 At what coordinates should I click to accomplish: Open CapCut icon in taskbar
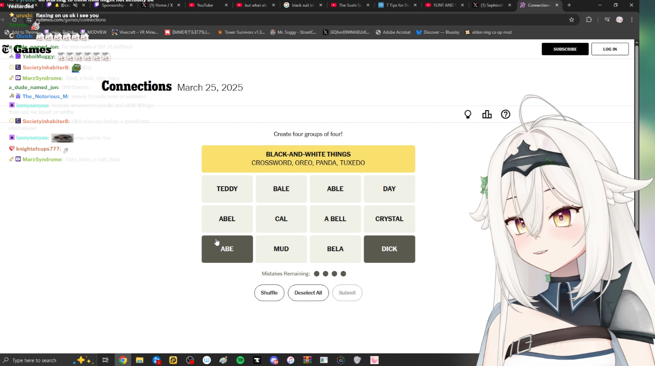click(257, 360)
